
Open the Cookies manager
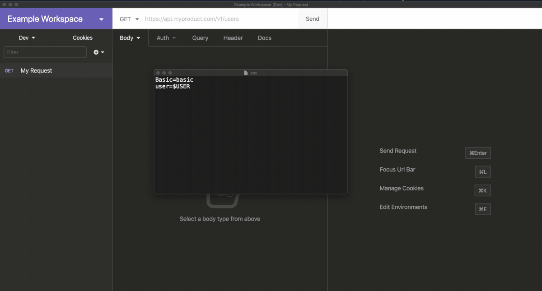pos(83,38)
